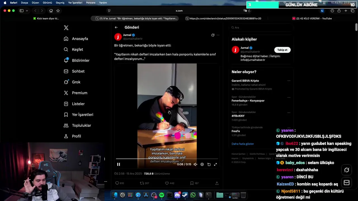Open options for Fenerbahçe - Konyaspor trend
This screenshot has height=201, width=358.
pos(289,97)
